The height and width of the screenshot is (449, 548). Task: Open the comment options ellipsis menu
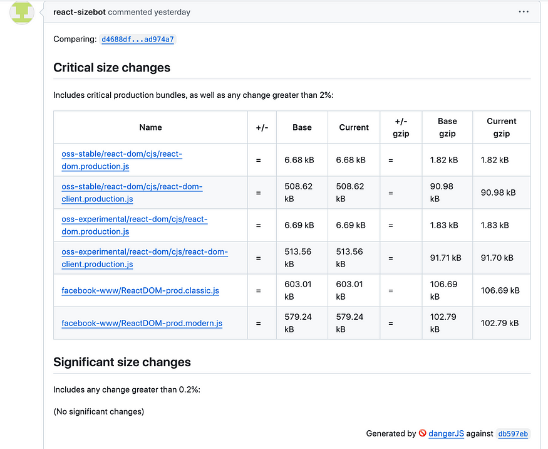(x=523, y=12)
